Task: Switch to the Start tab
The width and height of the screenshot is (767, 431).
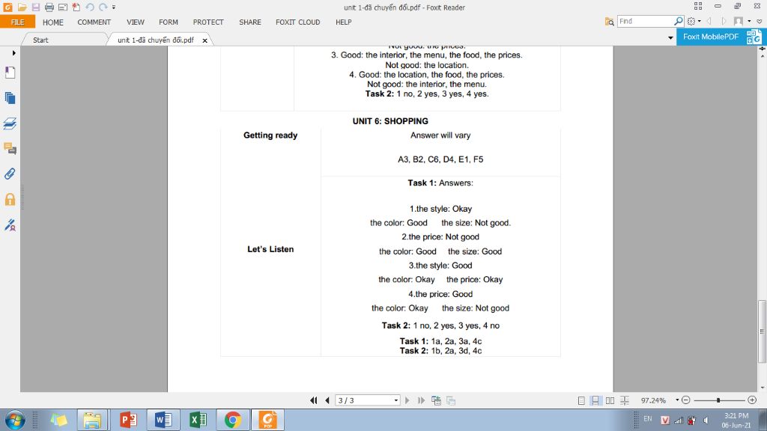Action: tap(40, 40)
